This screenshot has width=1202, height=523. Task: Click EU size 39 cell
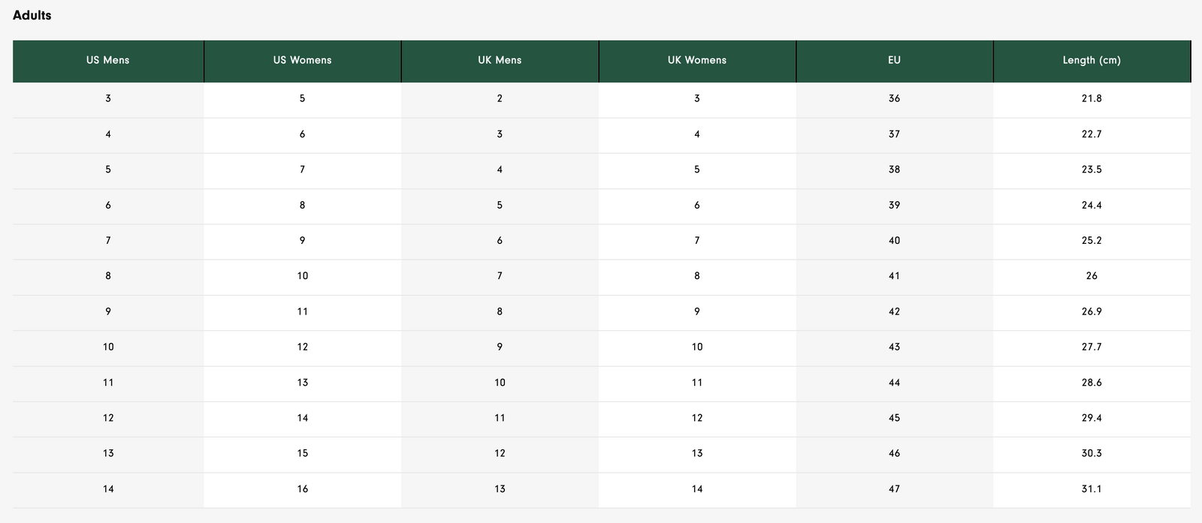point(894,206)
